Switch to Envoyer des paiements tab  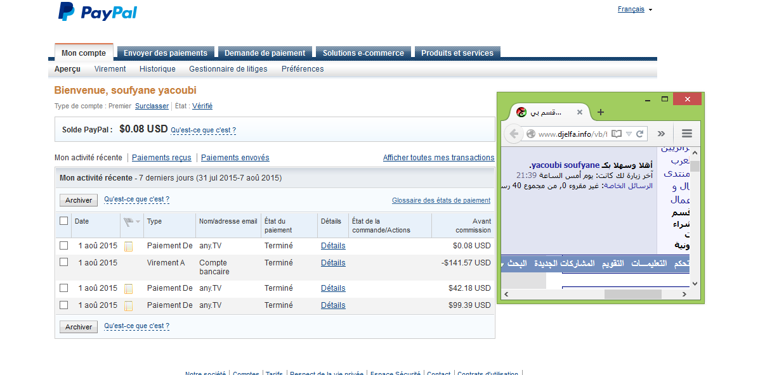pos(166,53)
